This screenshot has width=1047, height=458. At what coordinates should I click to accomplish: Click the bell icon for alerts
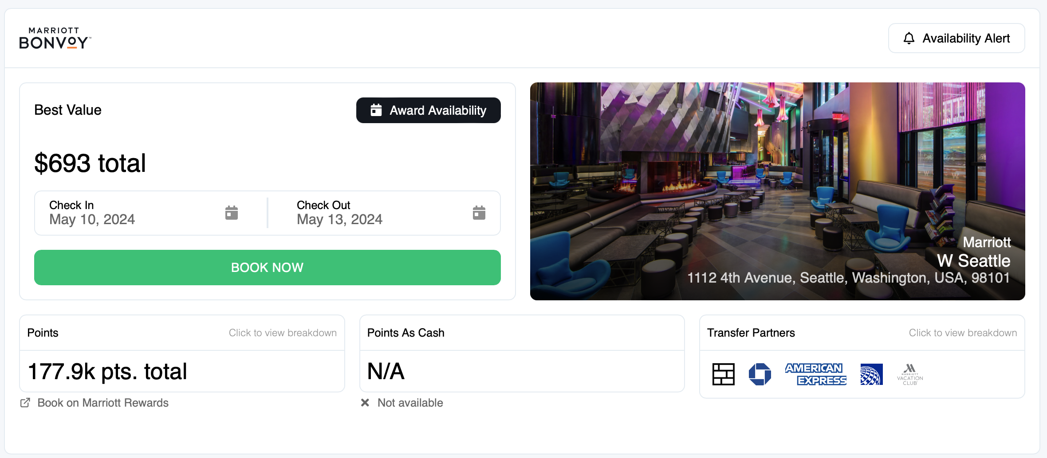click(x=909, y=39)
